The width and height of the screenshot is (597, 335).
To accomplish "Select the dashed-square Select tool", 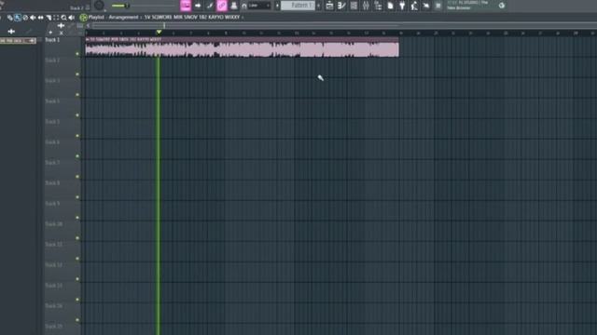I will point(56,18).
